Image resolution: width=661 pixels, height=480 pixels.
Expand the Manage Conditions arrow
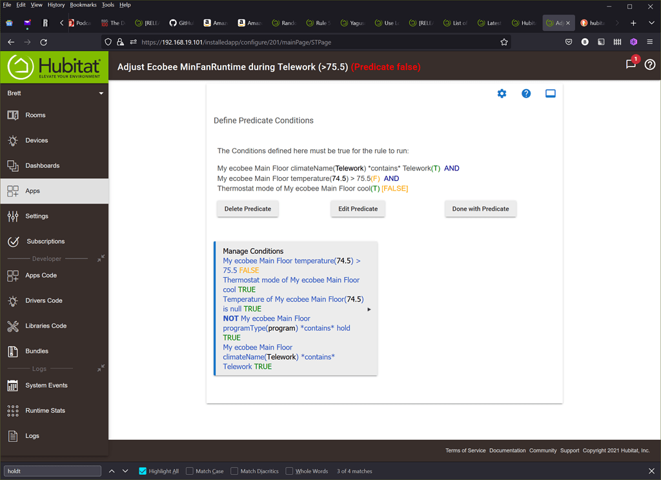click(x=369, y=309)
